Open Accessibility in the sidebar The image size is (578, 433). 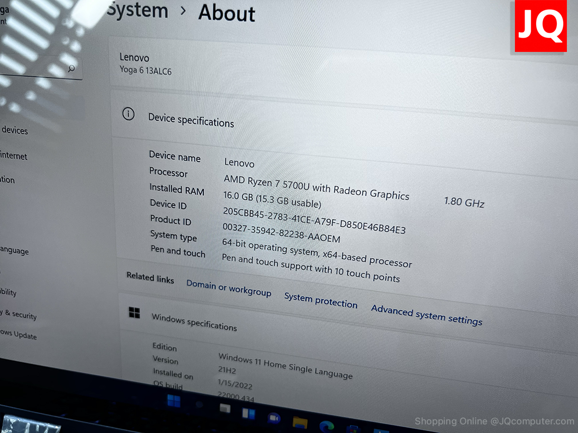coord(8,292)
